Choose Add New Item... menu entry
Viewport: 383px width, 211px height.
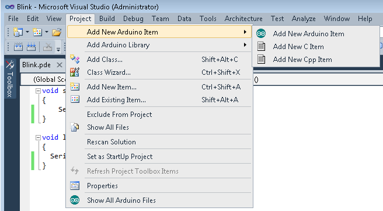(x=159, y=87)
